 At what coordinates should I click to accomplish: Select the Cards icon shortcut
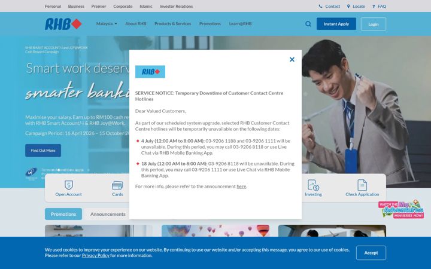[117, 185]
